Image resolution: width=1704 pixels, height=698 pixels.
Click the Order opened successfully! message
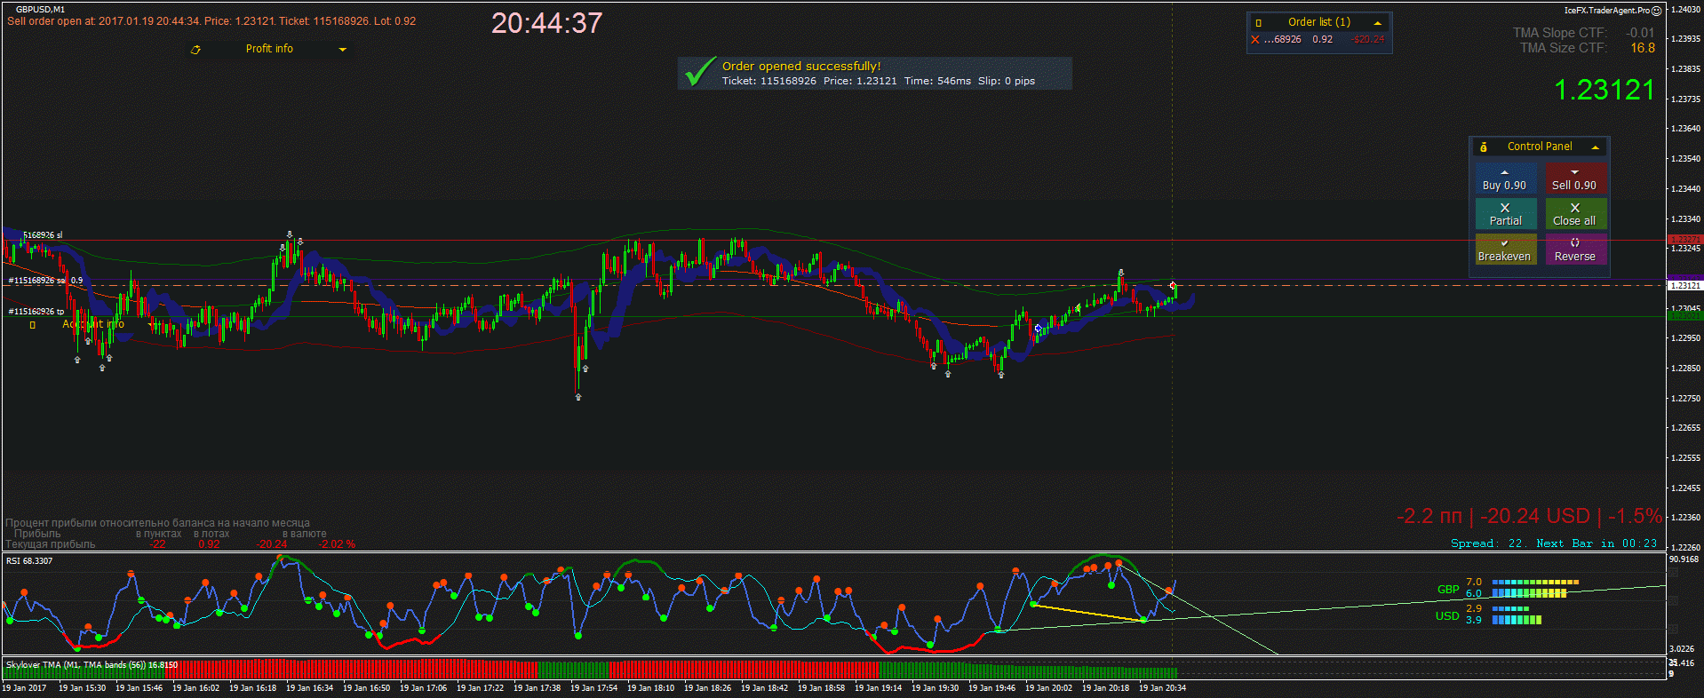[x=800, y=67]
